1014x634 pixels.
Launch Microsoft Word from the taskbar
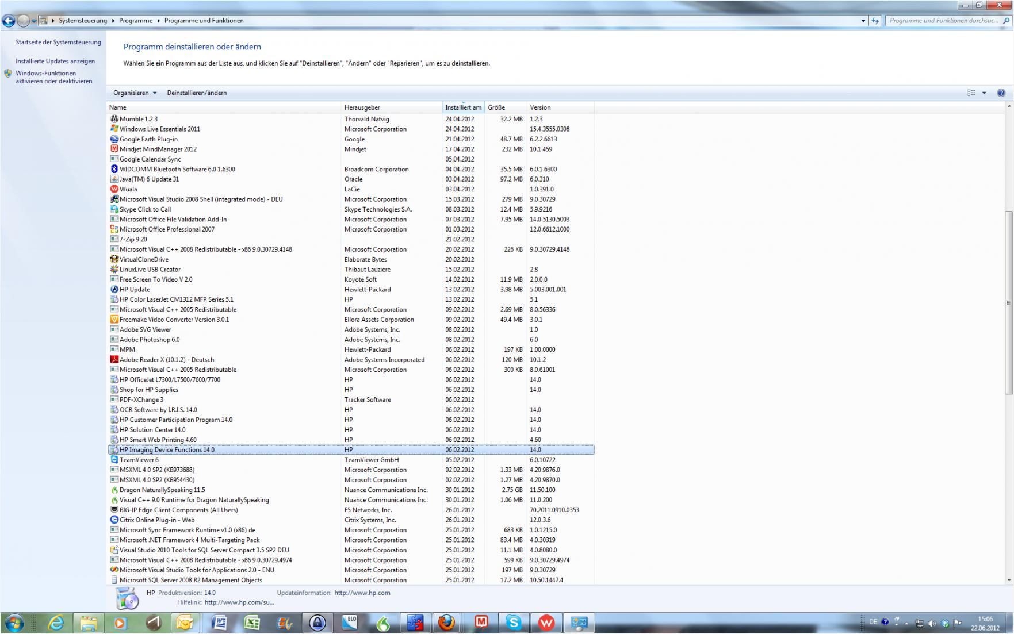coord(219,623)
